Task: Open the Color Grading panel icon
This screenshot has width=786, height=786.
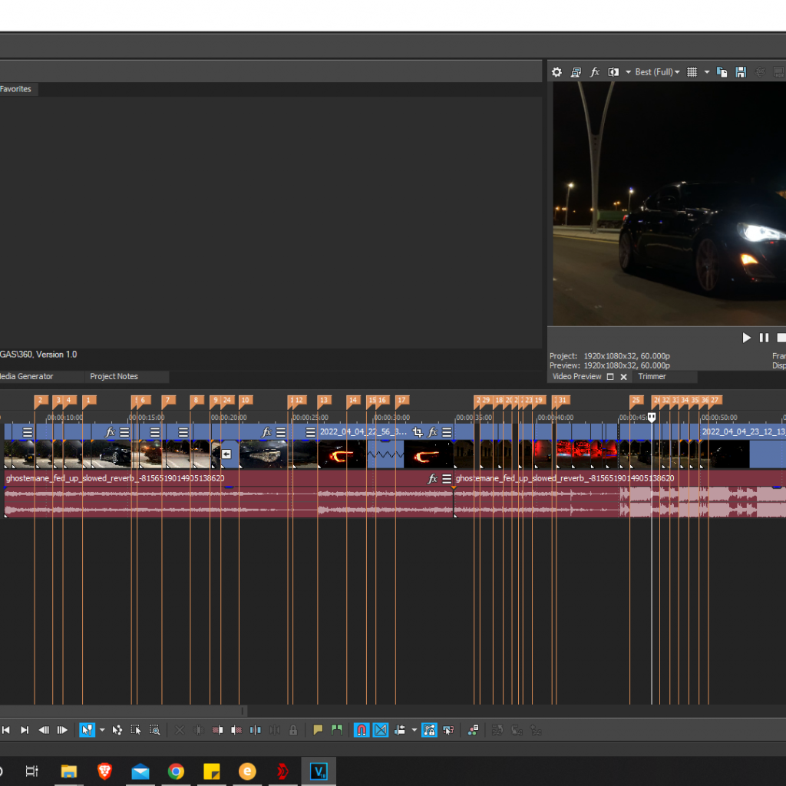Action: 473,730
